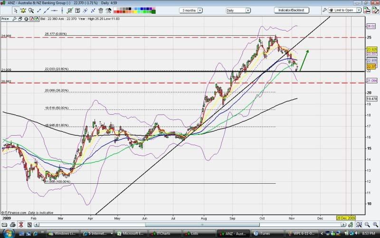The height and width of the screenshot is (238, 380).
Task: Click the Price panel duplicate windows icon
Action: pyautogui.click(x=20, y=19)
